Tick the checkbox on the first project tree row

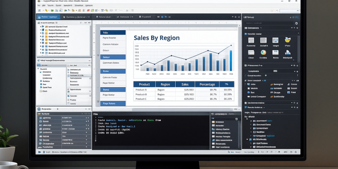[43, 27]
